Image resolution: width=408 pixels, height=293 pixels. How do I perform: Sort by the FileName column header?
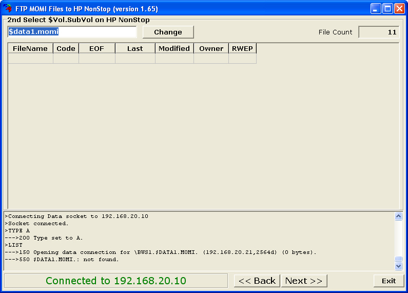tap(30, 48)
